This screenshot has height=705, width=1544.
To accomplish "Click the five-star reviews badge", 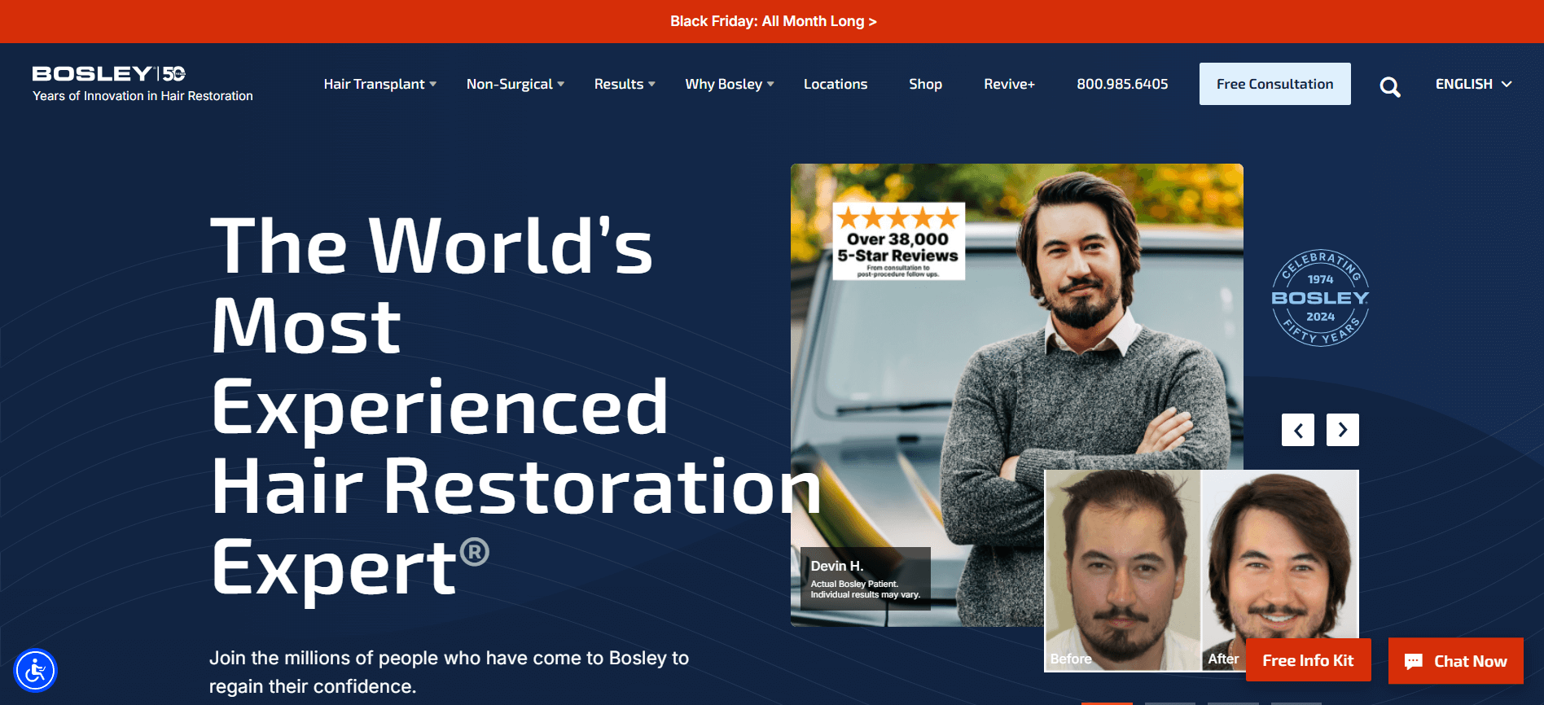I will point(898,241).
